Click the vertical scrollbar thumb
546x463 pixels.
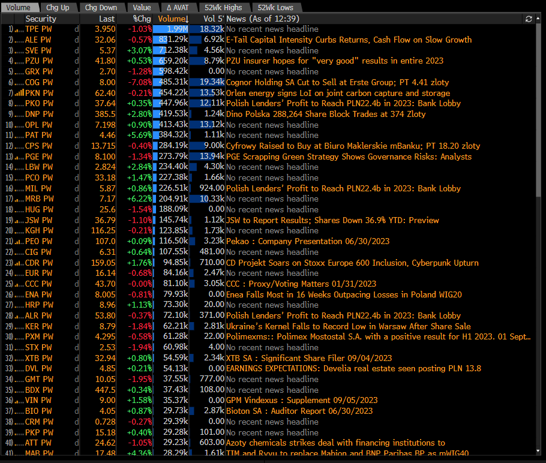(538, 109)
